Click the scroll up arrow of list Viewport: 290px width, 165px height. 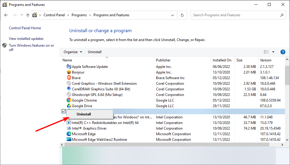pyautogui.click(x=287, y=60)
